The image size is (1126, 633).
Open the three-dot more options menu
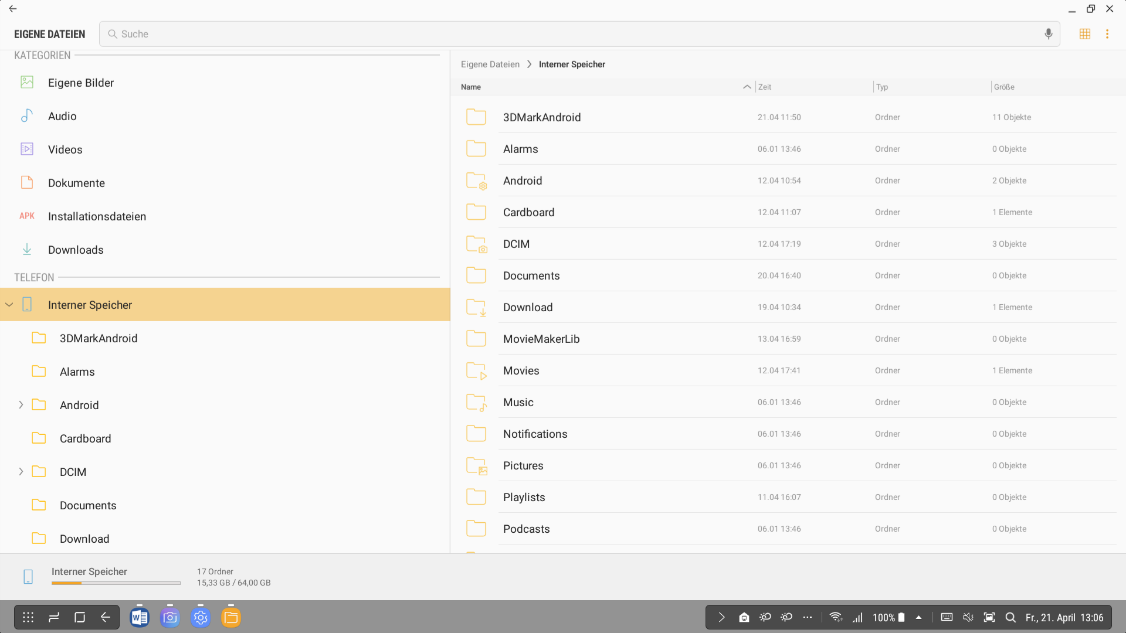coord(1107,34)
